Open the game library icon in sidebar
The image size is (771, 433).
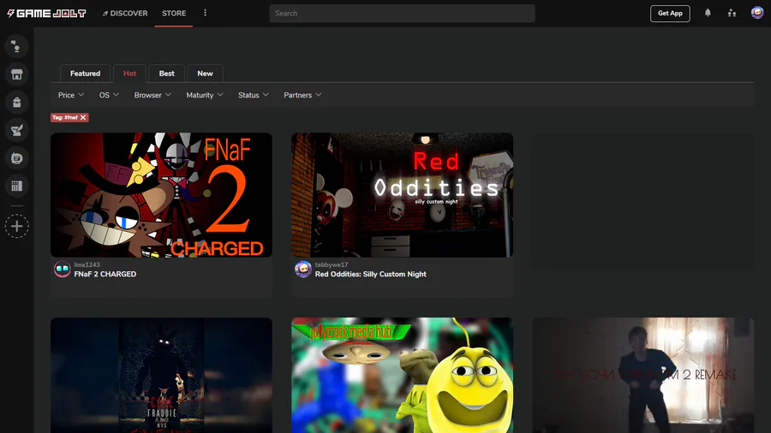[17, 186]
